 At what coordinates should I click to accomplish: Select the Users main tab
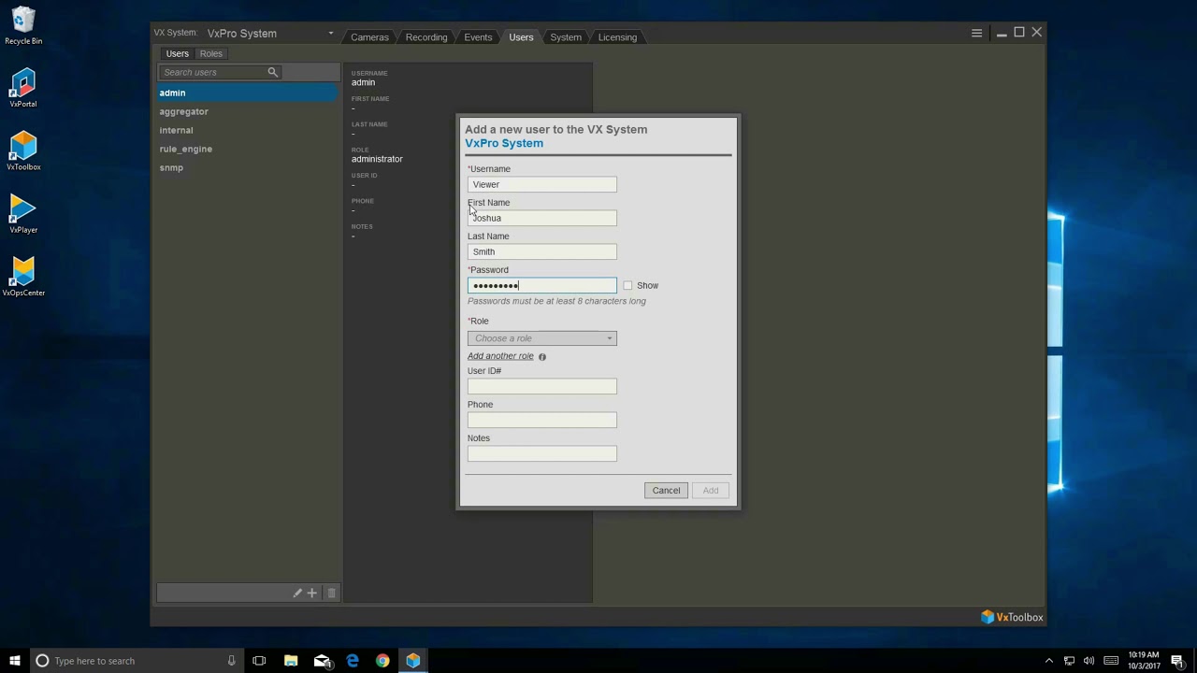[x=521, y=37]
